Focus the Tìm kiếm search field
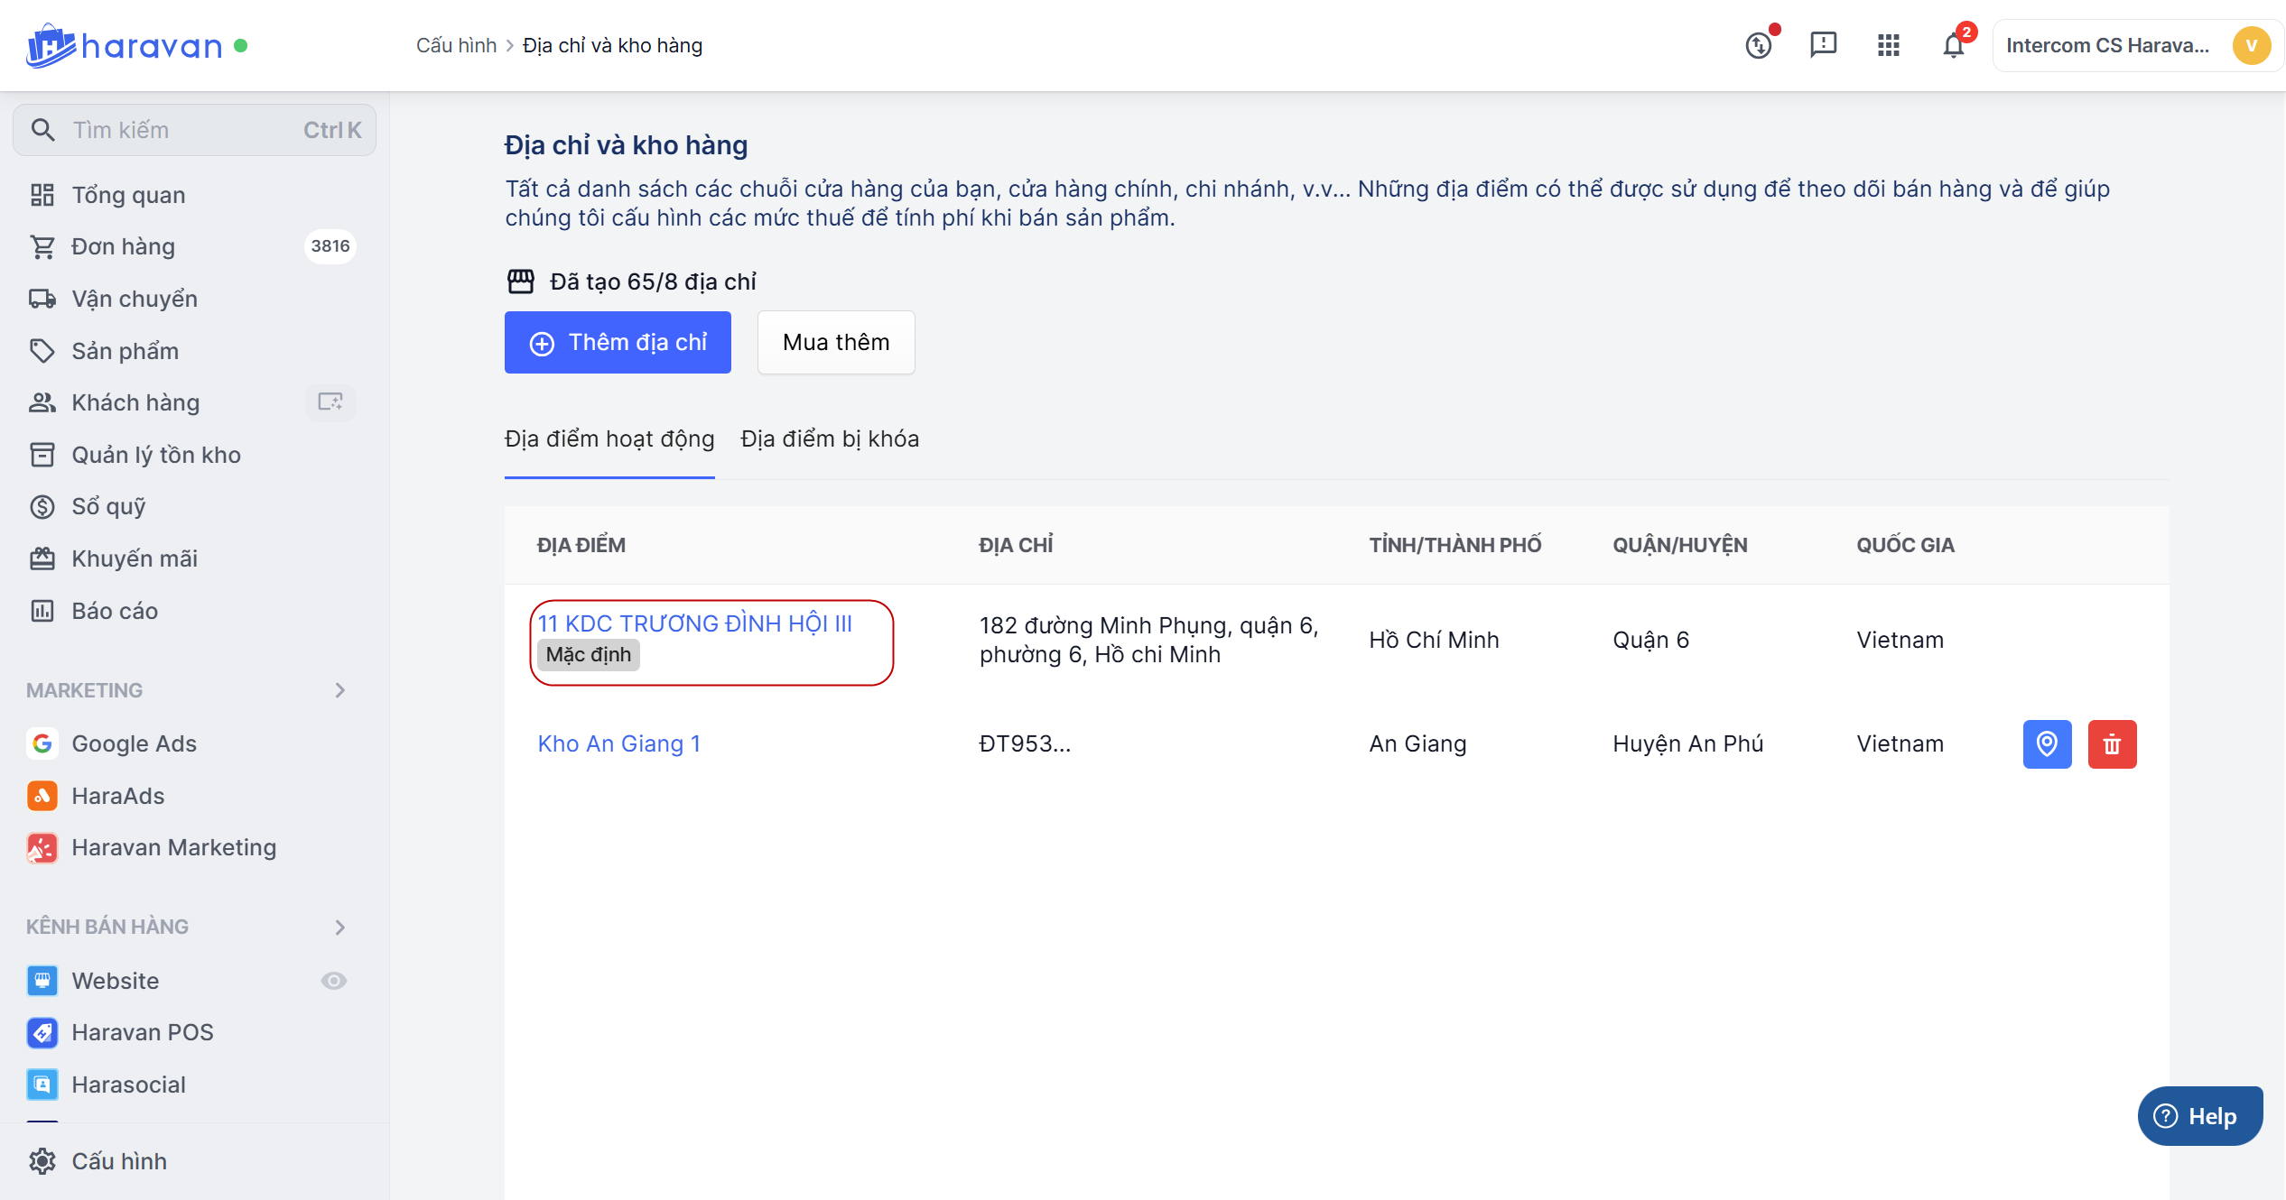This screenshot has width=2286, height=1200. [185, 130]
